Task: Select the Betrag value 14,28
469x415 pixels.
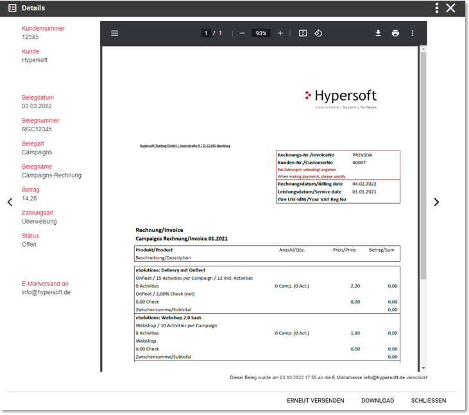Action: tap(30, 199)
